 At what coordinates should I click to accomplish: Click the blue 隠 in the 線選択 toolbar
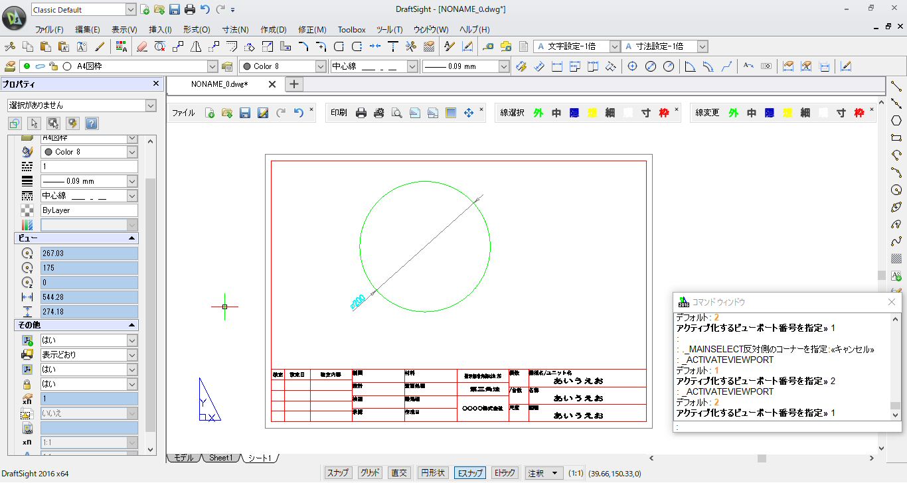tap(574, 113)
